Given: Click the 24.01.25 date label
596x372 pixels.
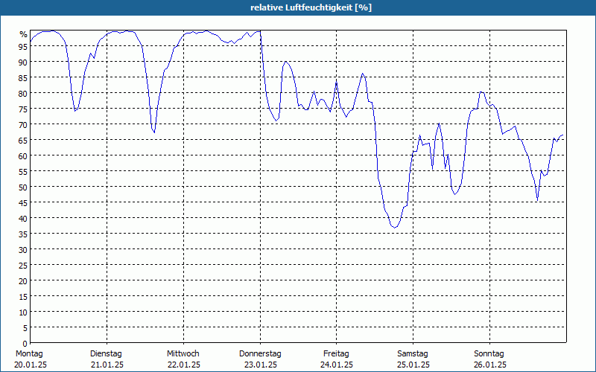Looking at the screenshot, I should click(x=337, y=365).
